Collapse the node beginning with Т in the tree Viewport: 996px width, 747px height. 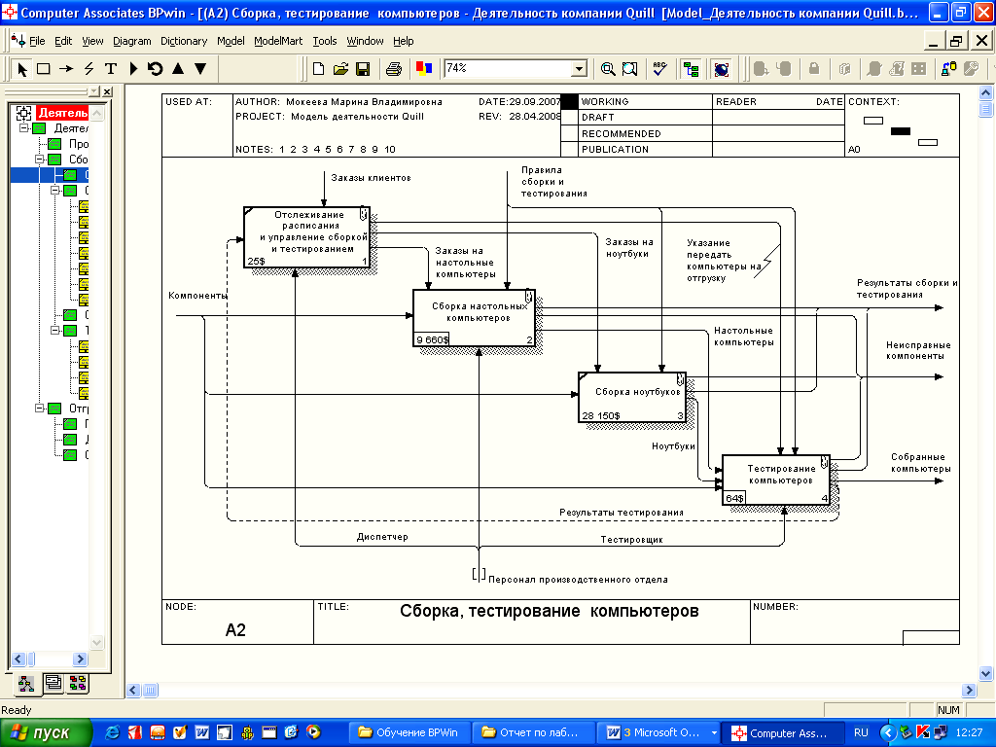click(x=54, y=331)
